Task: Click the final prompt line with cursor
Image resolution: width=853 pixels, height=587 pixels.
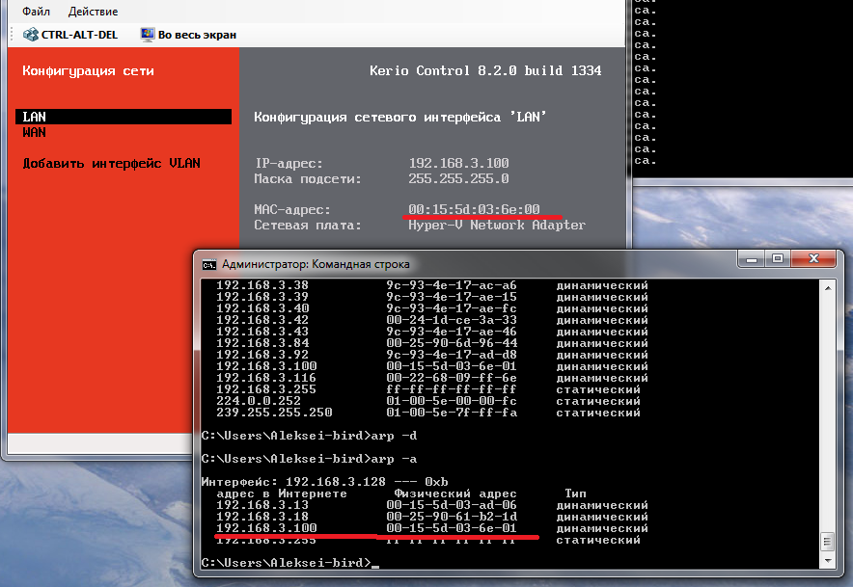Action: (289, 563)
